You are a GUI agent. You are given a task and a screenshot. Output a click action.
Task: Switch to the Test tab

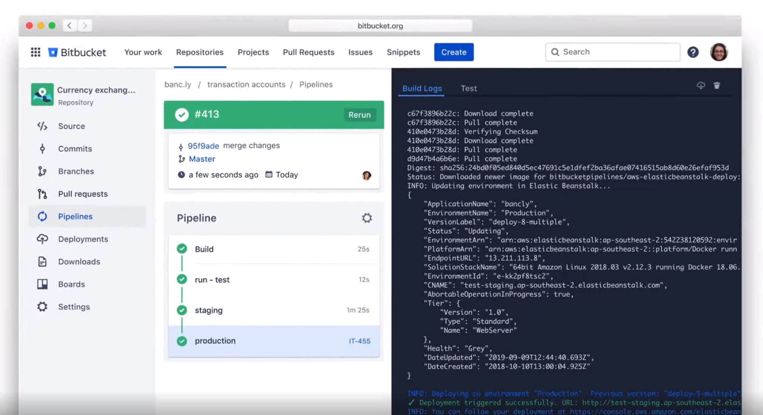(469, 89)
